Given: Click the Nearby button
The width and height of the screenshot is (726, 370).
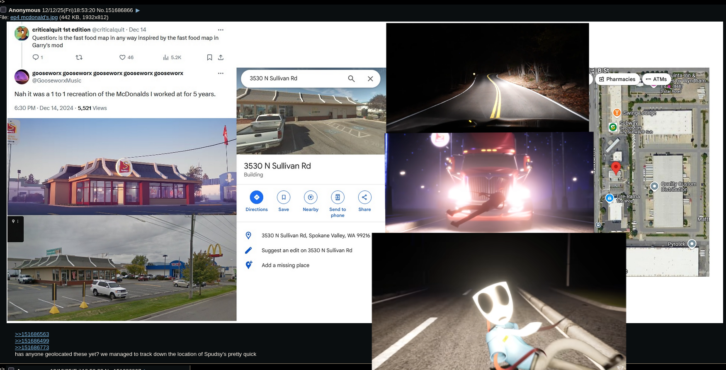Looking at the screenshot, I should 311,201.
